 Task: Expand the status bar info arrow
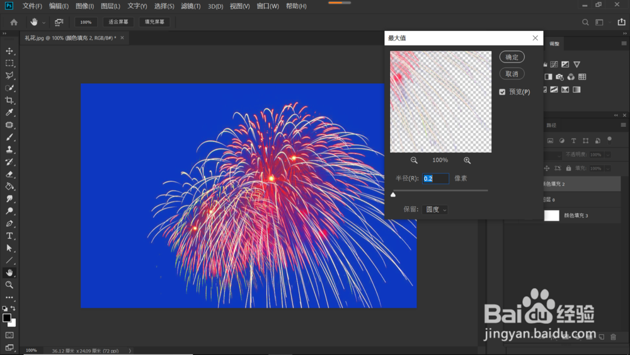click(130, 351)
